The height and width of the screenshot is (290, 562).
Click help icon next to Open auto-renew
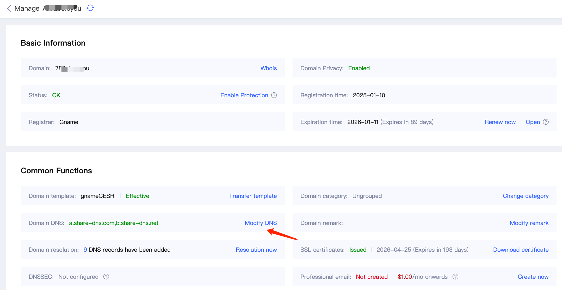[x=546, y=122]
